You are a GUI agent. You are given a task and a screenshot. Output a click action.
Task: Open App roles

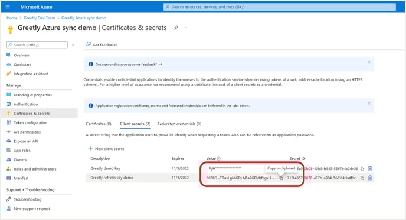[x=22, y=151]
